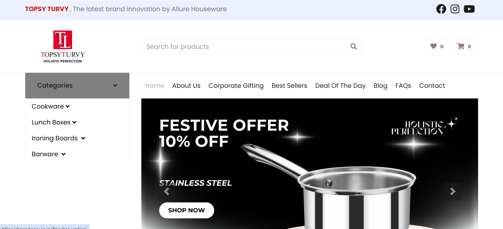This screenshot has height=229, width=503.
Task: Open the shopping cart icon
Action: tap(465, 46)
